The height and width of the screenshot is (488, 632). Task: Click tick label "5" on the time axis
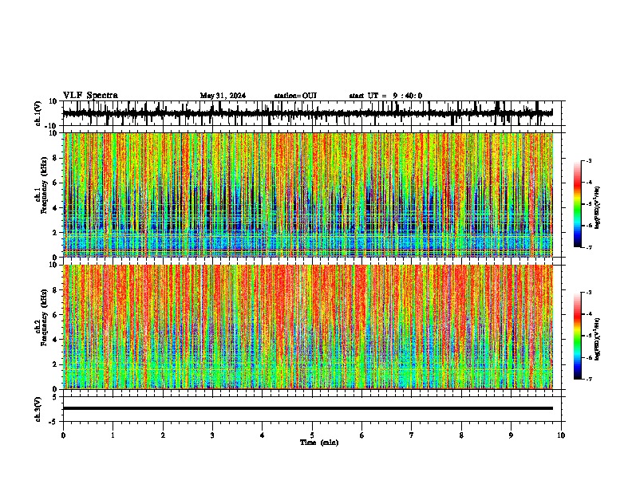(x=312, y=435)
